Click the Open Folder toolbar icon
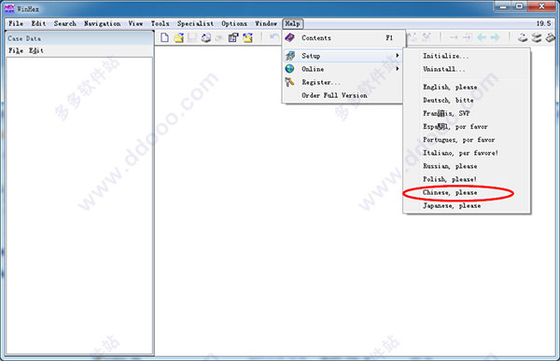 click(x=247, y=37)
